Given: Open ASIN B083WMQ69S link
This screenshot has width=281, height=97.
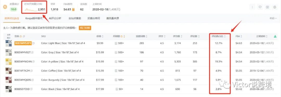Looking at the screenshot, I should (23, 80).
